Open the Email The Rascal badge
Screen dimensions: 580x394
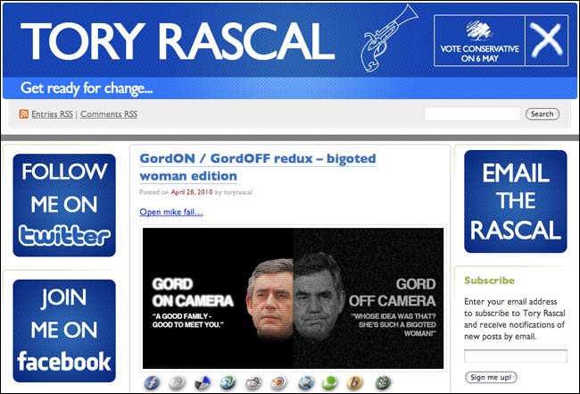coord(516,201)
